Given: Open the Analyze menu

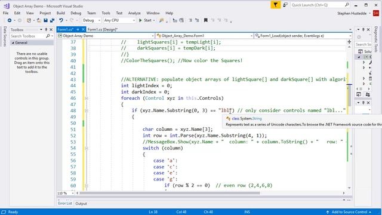Looking at the screenshot, I should tap(134, 13).
